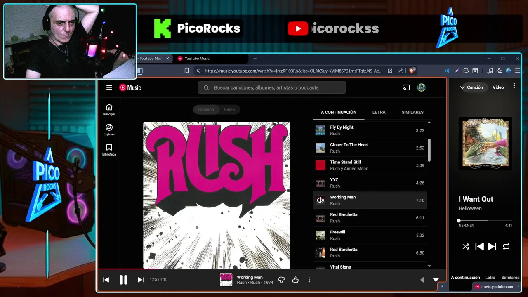Click the browser bookmark icon
Image resolution: width=528 pixels, height=297 pixels.
tap(186, 71)
